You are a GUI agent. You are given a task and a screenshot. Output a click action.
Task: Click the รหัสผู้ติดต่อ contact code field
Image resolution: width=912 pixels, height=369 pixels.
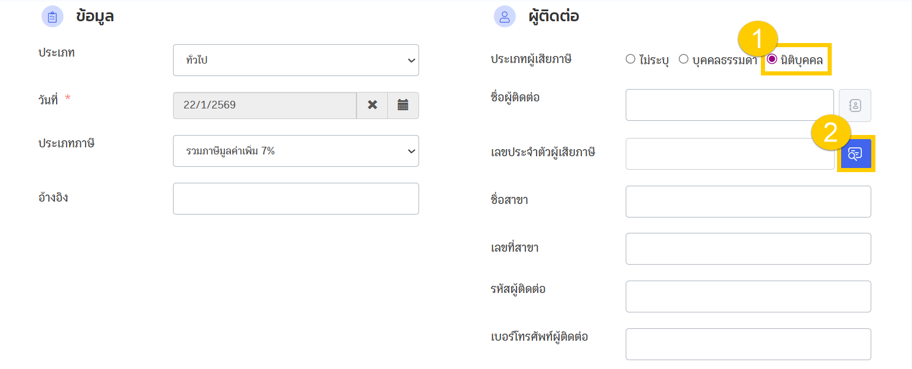pyautogui.click(x=748, y=296)
